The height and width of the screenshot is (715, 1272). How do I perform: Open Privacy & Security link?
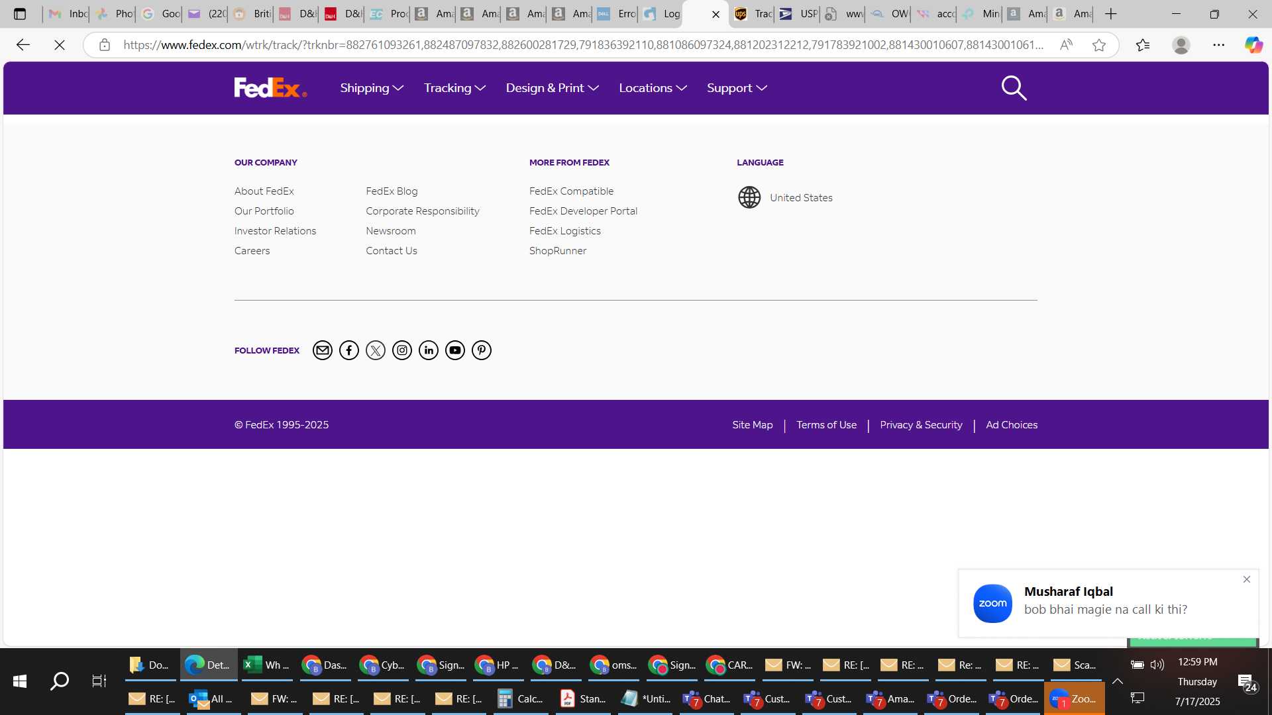(x=921, y=425)
